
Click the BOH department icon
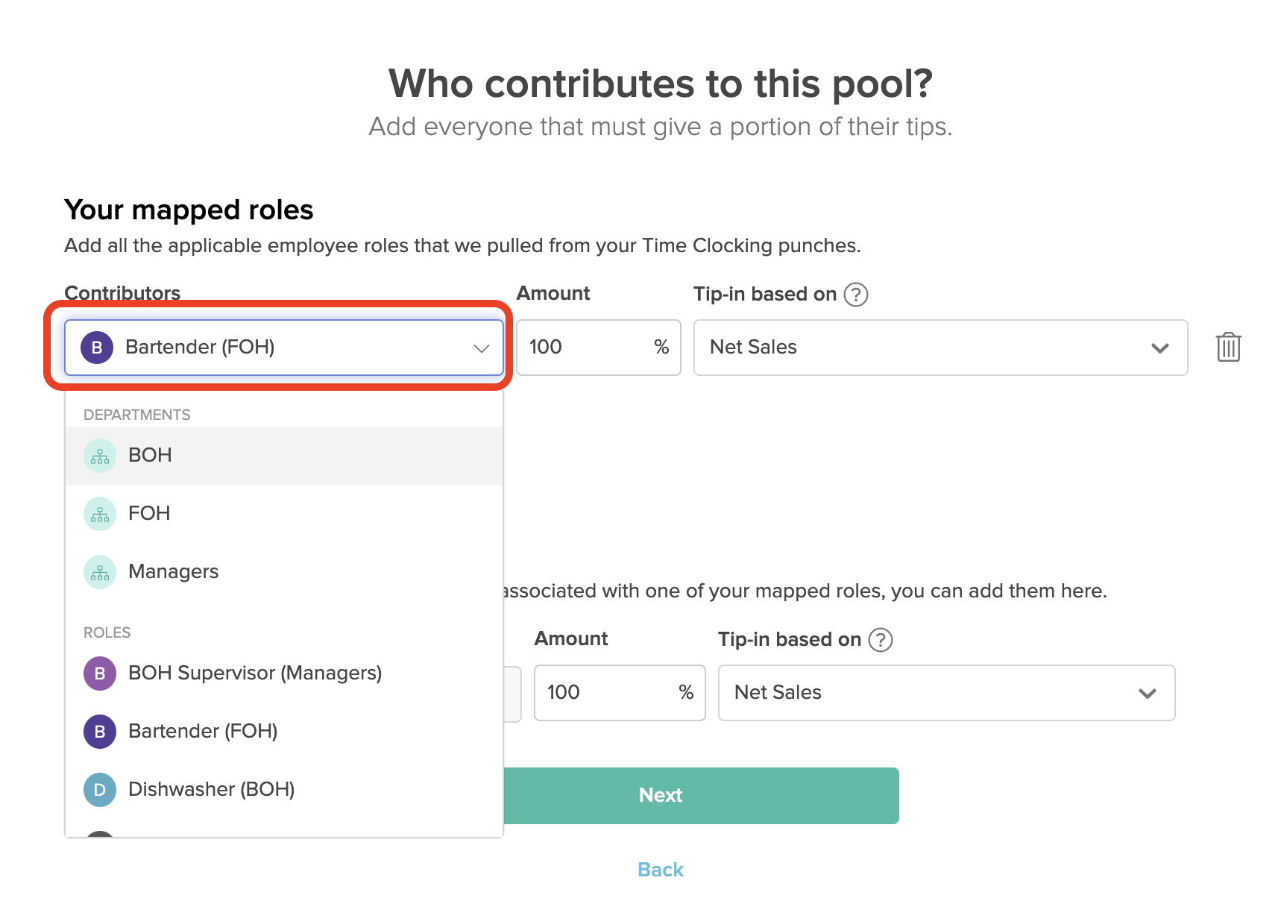click(99, 455)
